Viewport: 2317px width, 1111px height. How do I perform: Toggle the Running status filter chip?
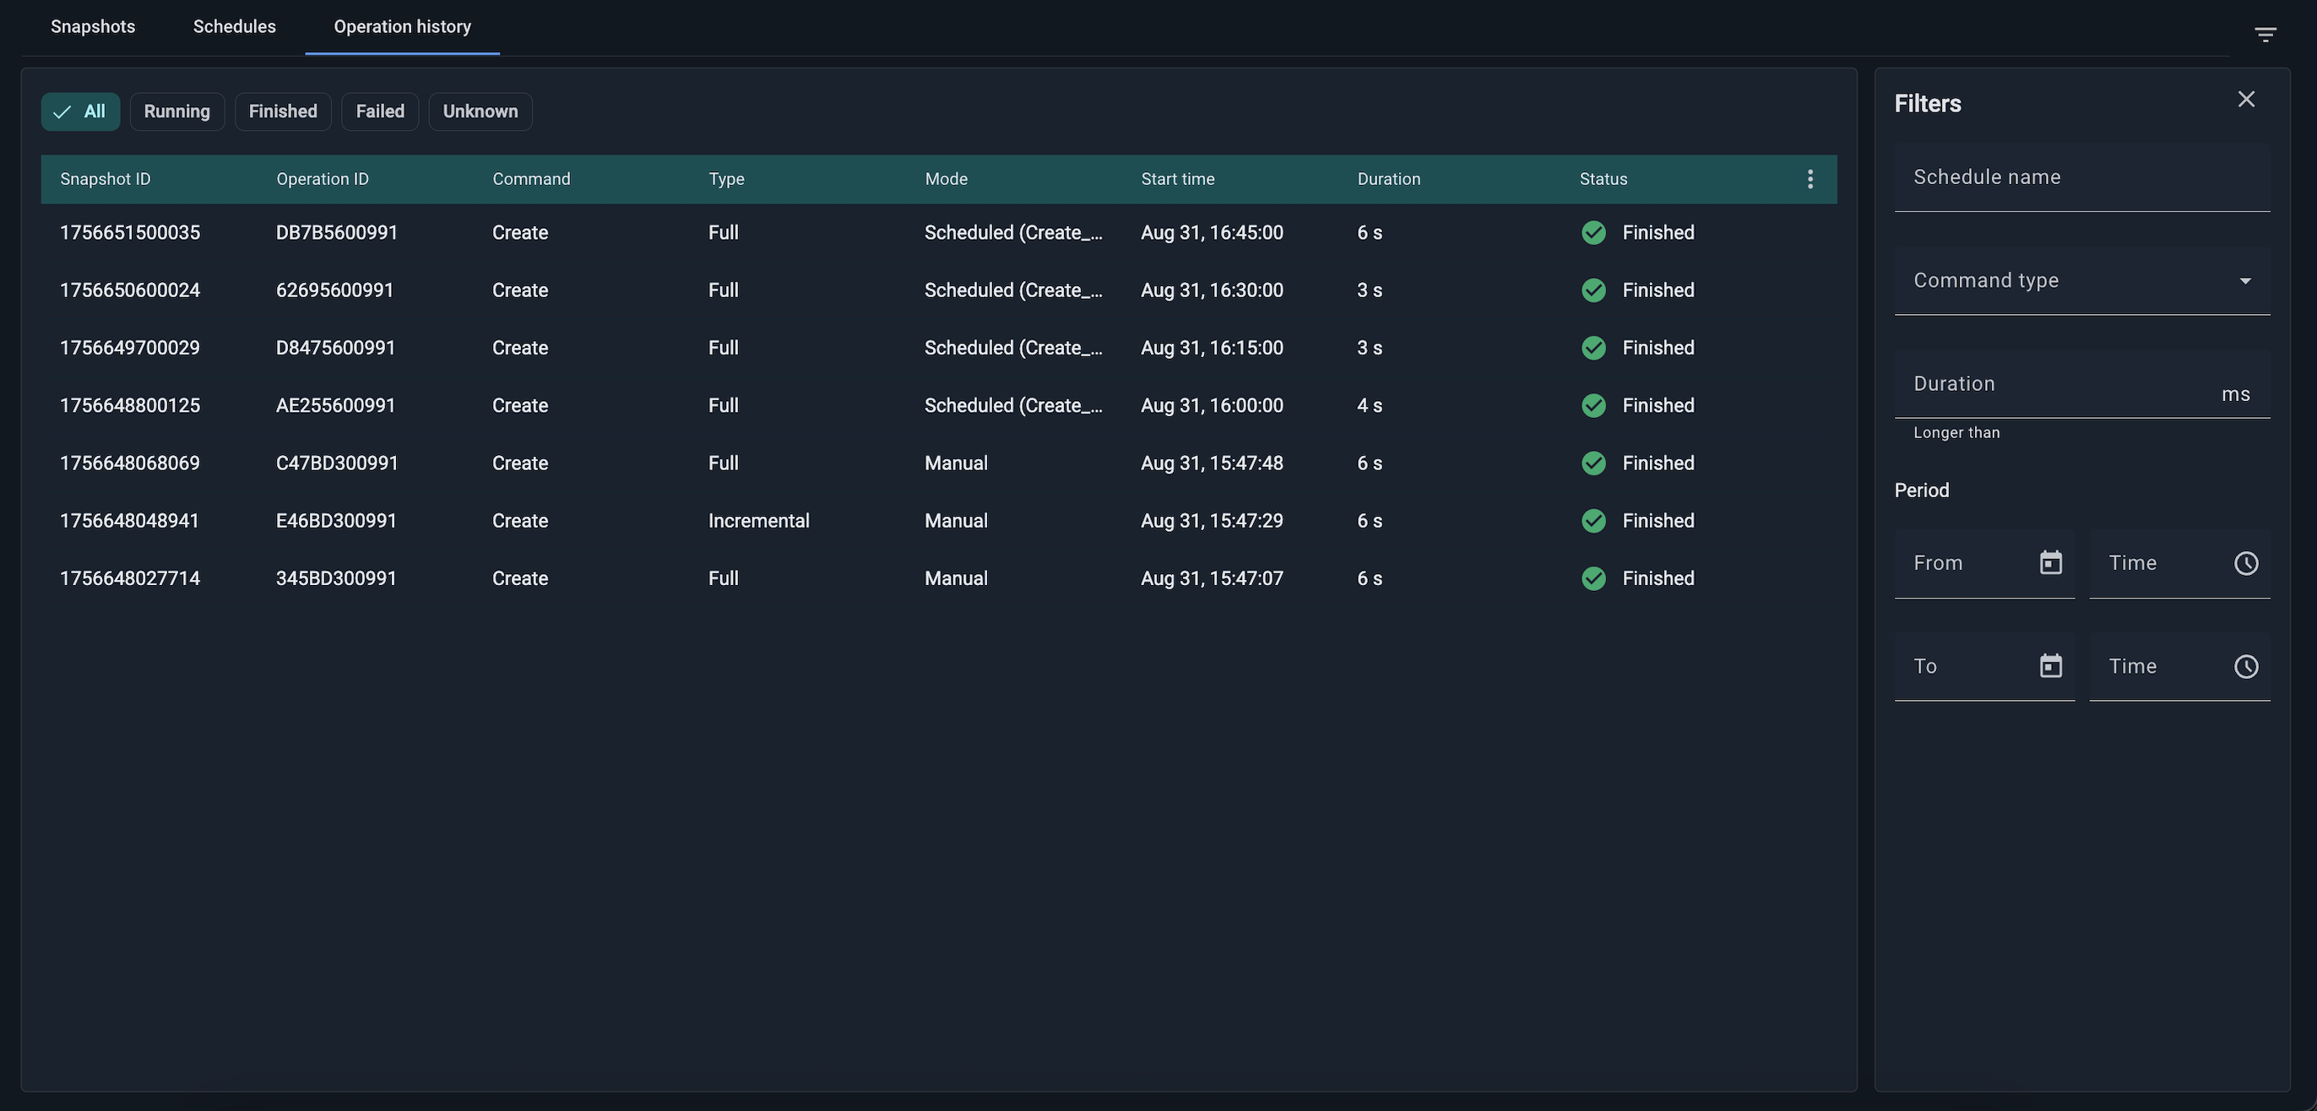pos(176,111)
